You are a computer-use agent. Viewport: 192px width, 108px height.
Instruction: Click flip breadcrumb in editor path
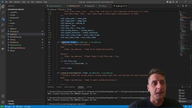point(69,9)
